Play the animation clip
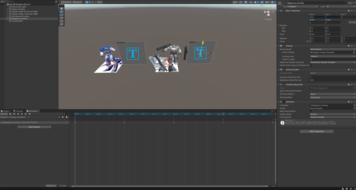This screenshot has height=190, width=356. [x=22, y=114]
